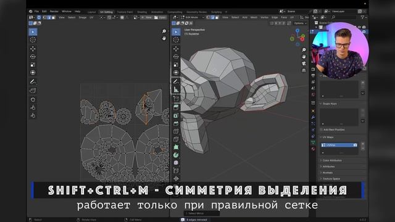Click the Outliner search field
The image size is (395, 222).
[344, 17]
